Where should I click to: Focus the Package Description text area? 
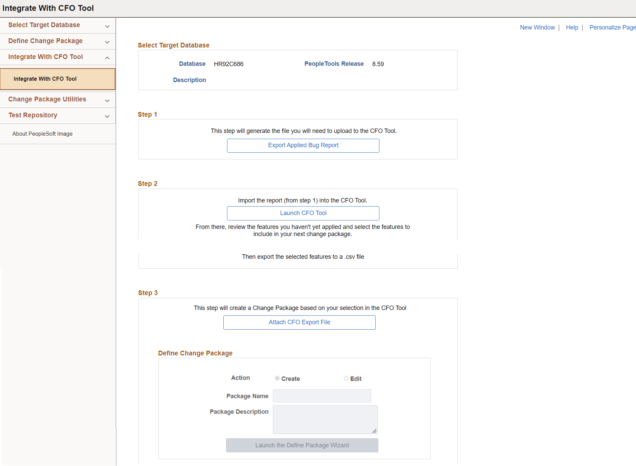[x=325, y=420]
